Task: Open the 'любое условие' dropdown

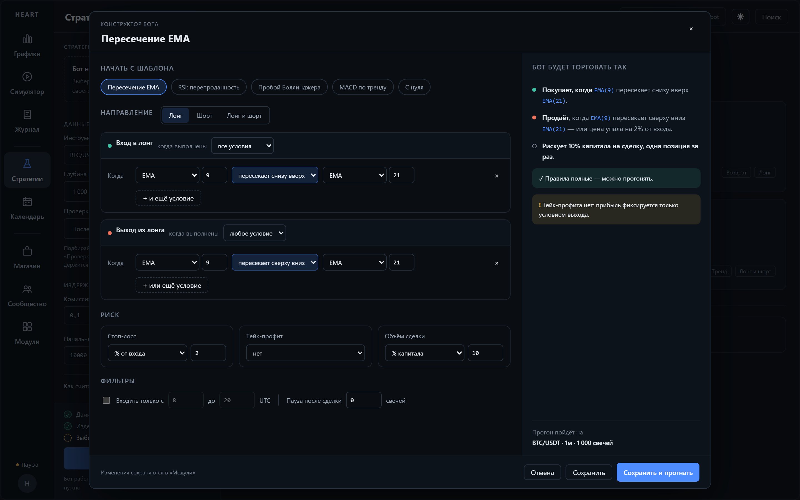Action: click(x=254, y=233)
